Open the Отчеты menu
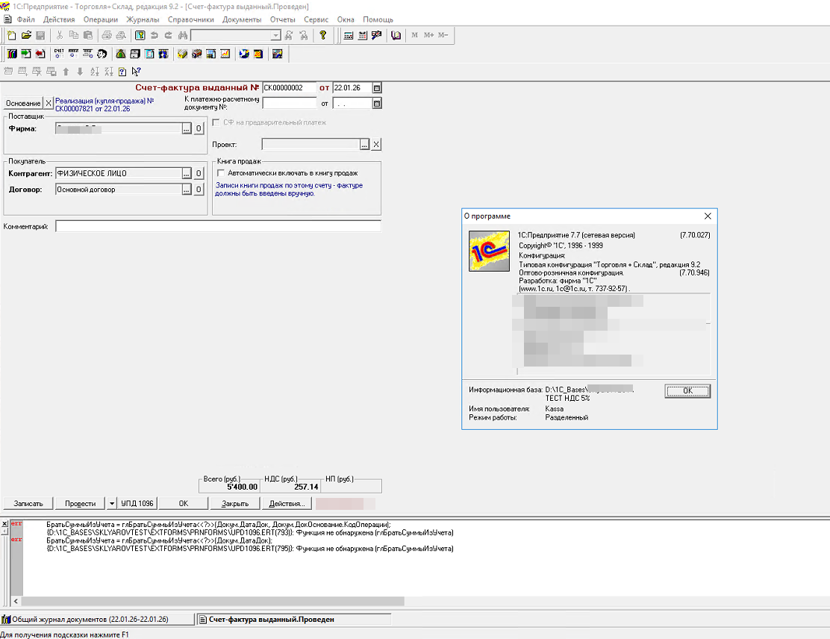Image resolution: width=830 pixels, height=639 pixels. pos(283,19)
